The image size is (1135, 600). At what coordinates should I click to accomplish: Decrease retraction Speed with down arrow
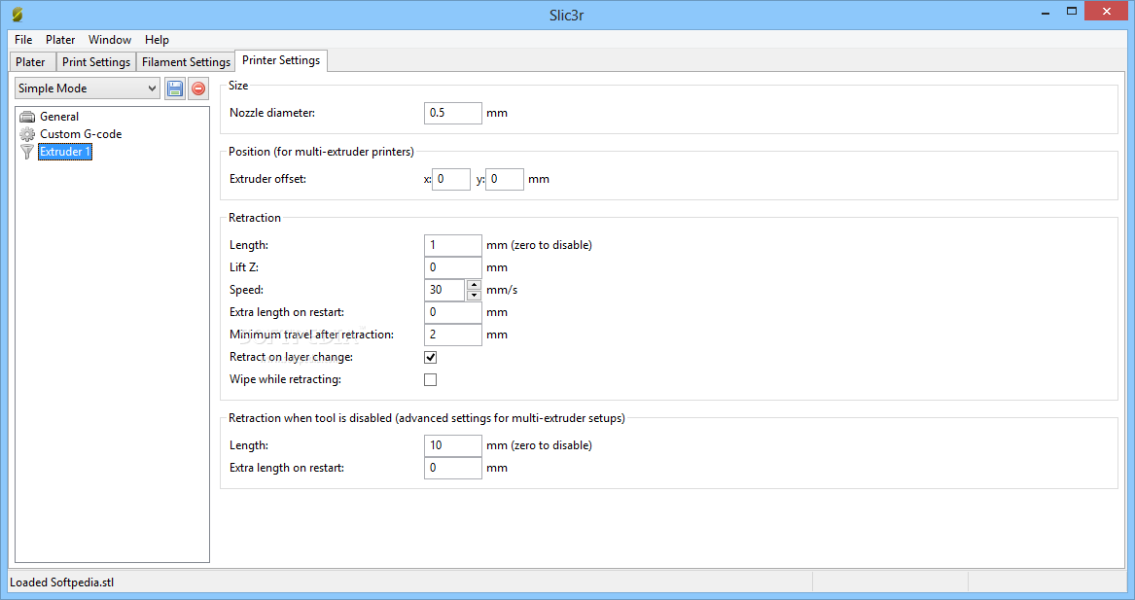point(474,295)
